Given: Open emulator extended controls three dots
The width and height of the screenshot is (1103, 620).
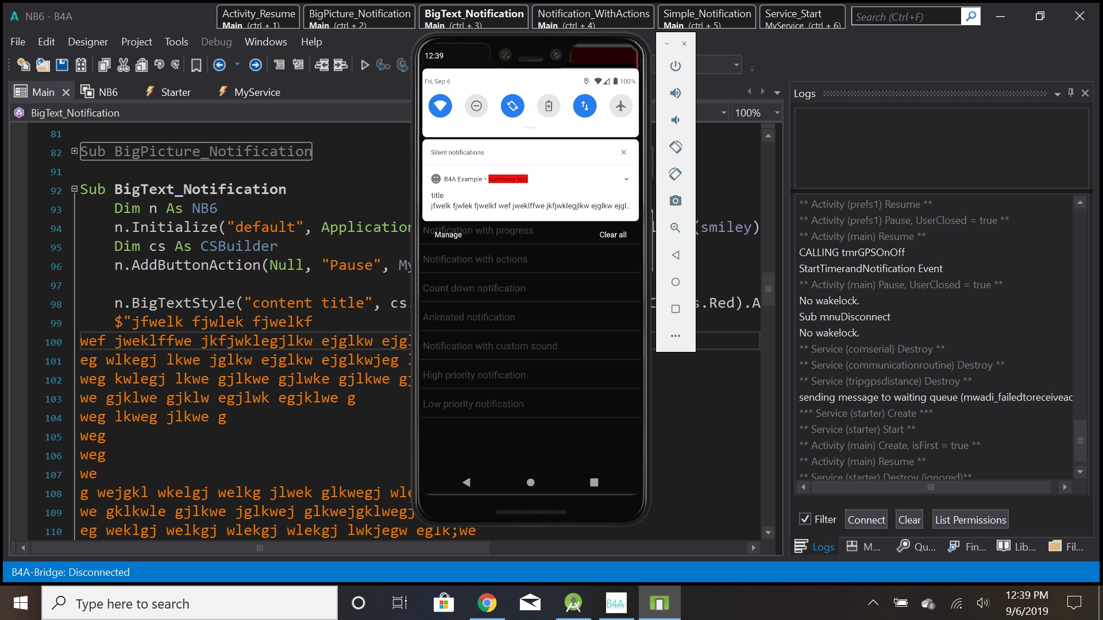Looking at the screenshot, I should [676, 336].
